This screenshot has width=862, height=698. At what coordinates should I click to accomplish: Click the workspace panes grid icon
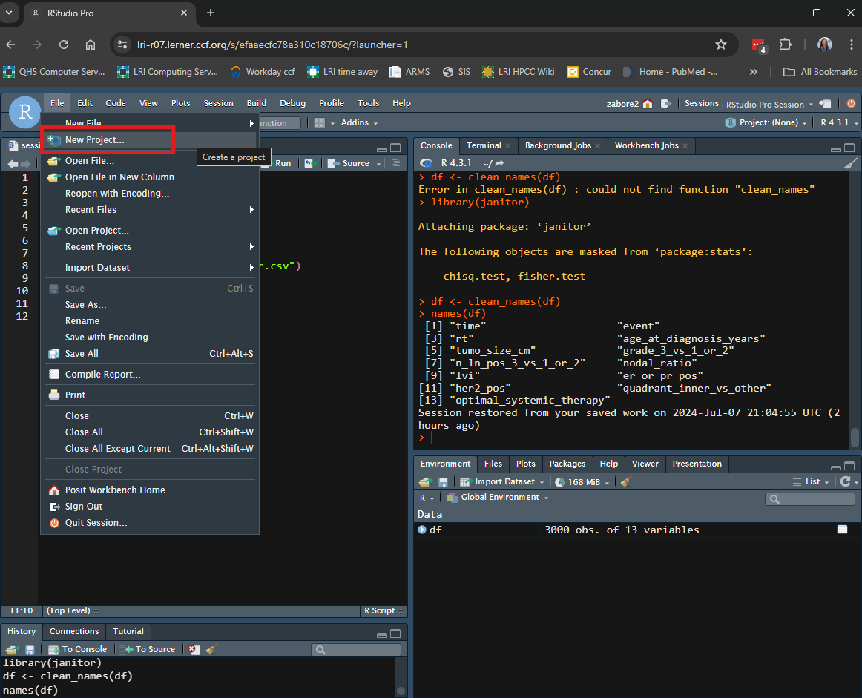pyautogui.click(x=320, y=122)
